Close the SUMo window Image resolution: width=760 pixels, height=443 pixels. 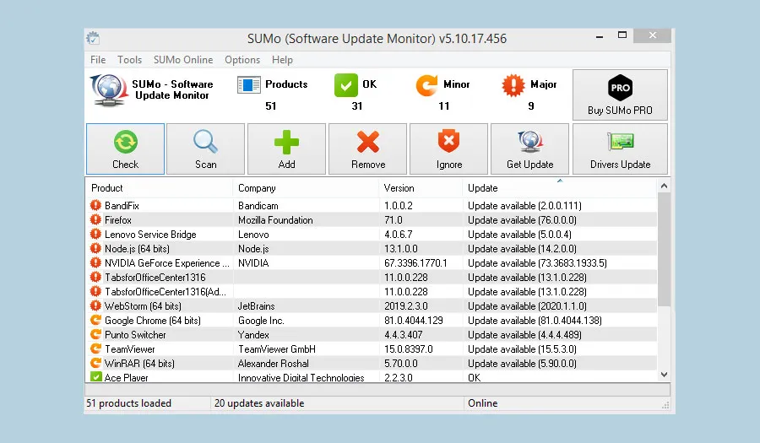[653, 35]
